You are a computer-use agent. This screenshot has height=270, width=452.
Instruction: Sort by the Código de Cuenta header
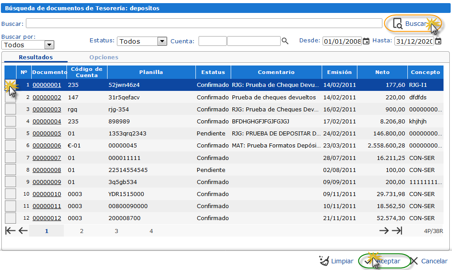pos(87,72)
